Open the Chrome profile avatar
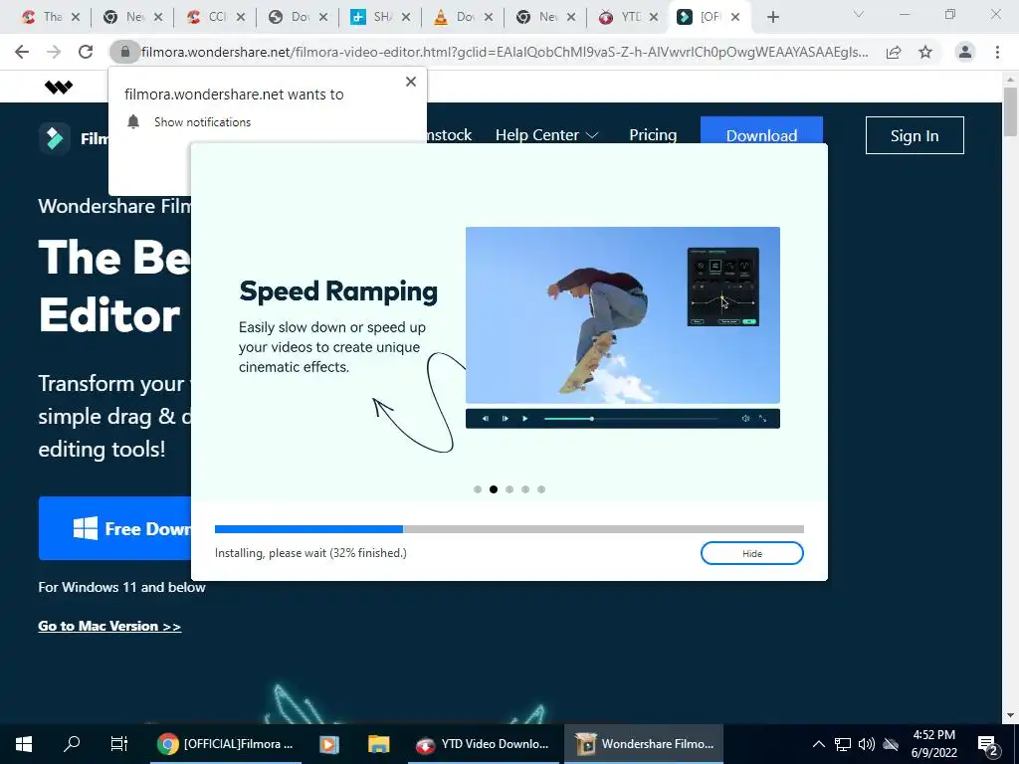 (x=965, y=52)
